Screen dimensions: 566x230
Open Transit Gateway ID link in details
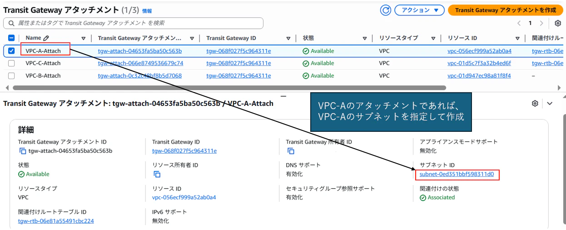184,151
